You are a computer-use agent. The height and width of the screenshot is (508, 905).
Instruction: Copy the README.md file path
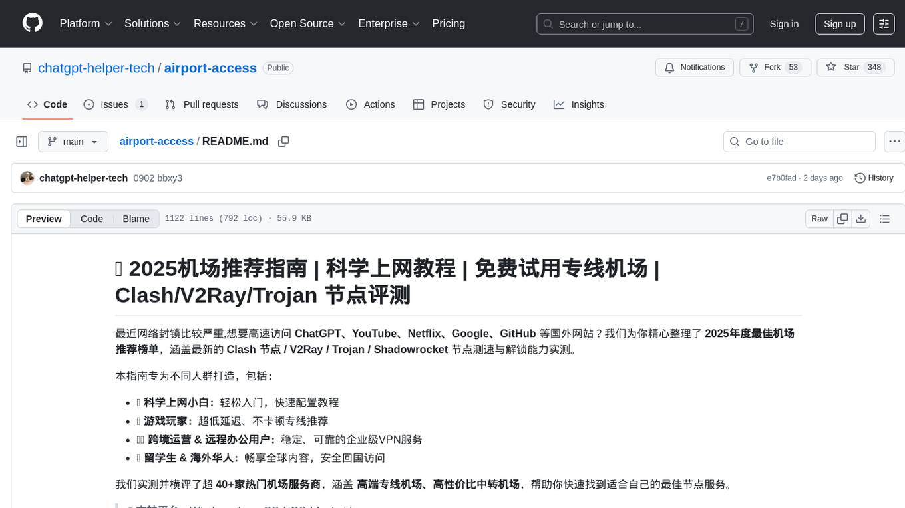pyautogui.click(x=283, y=142)
